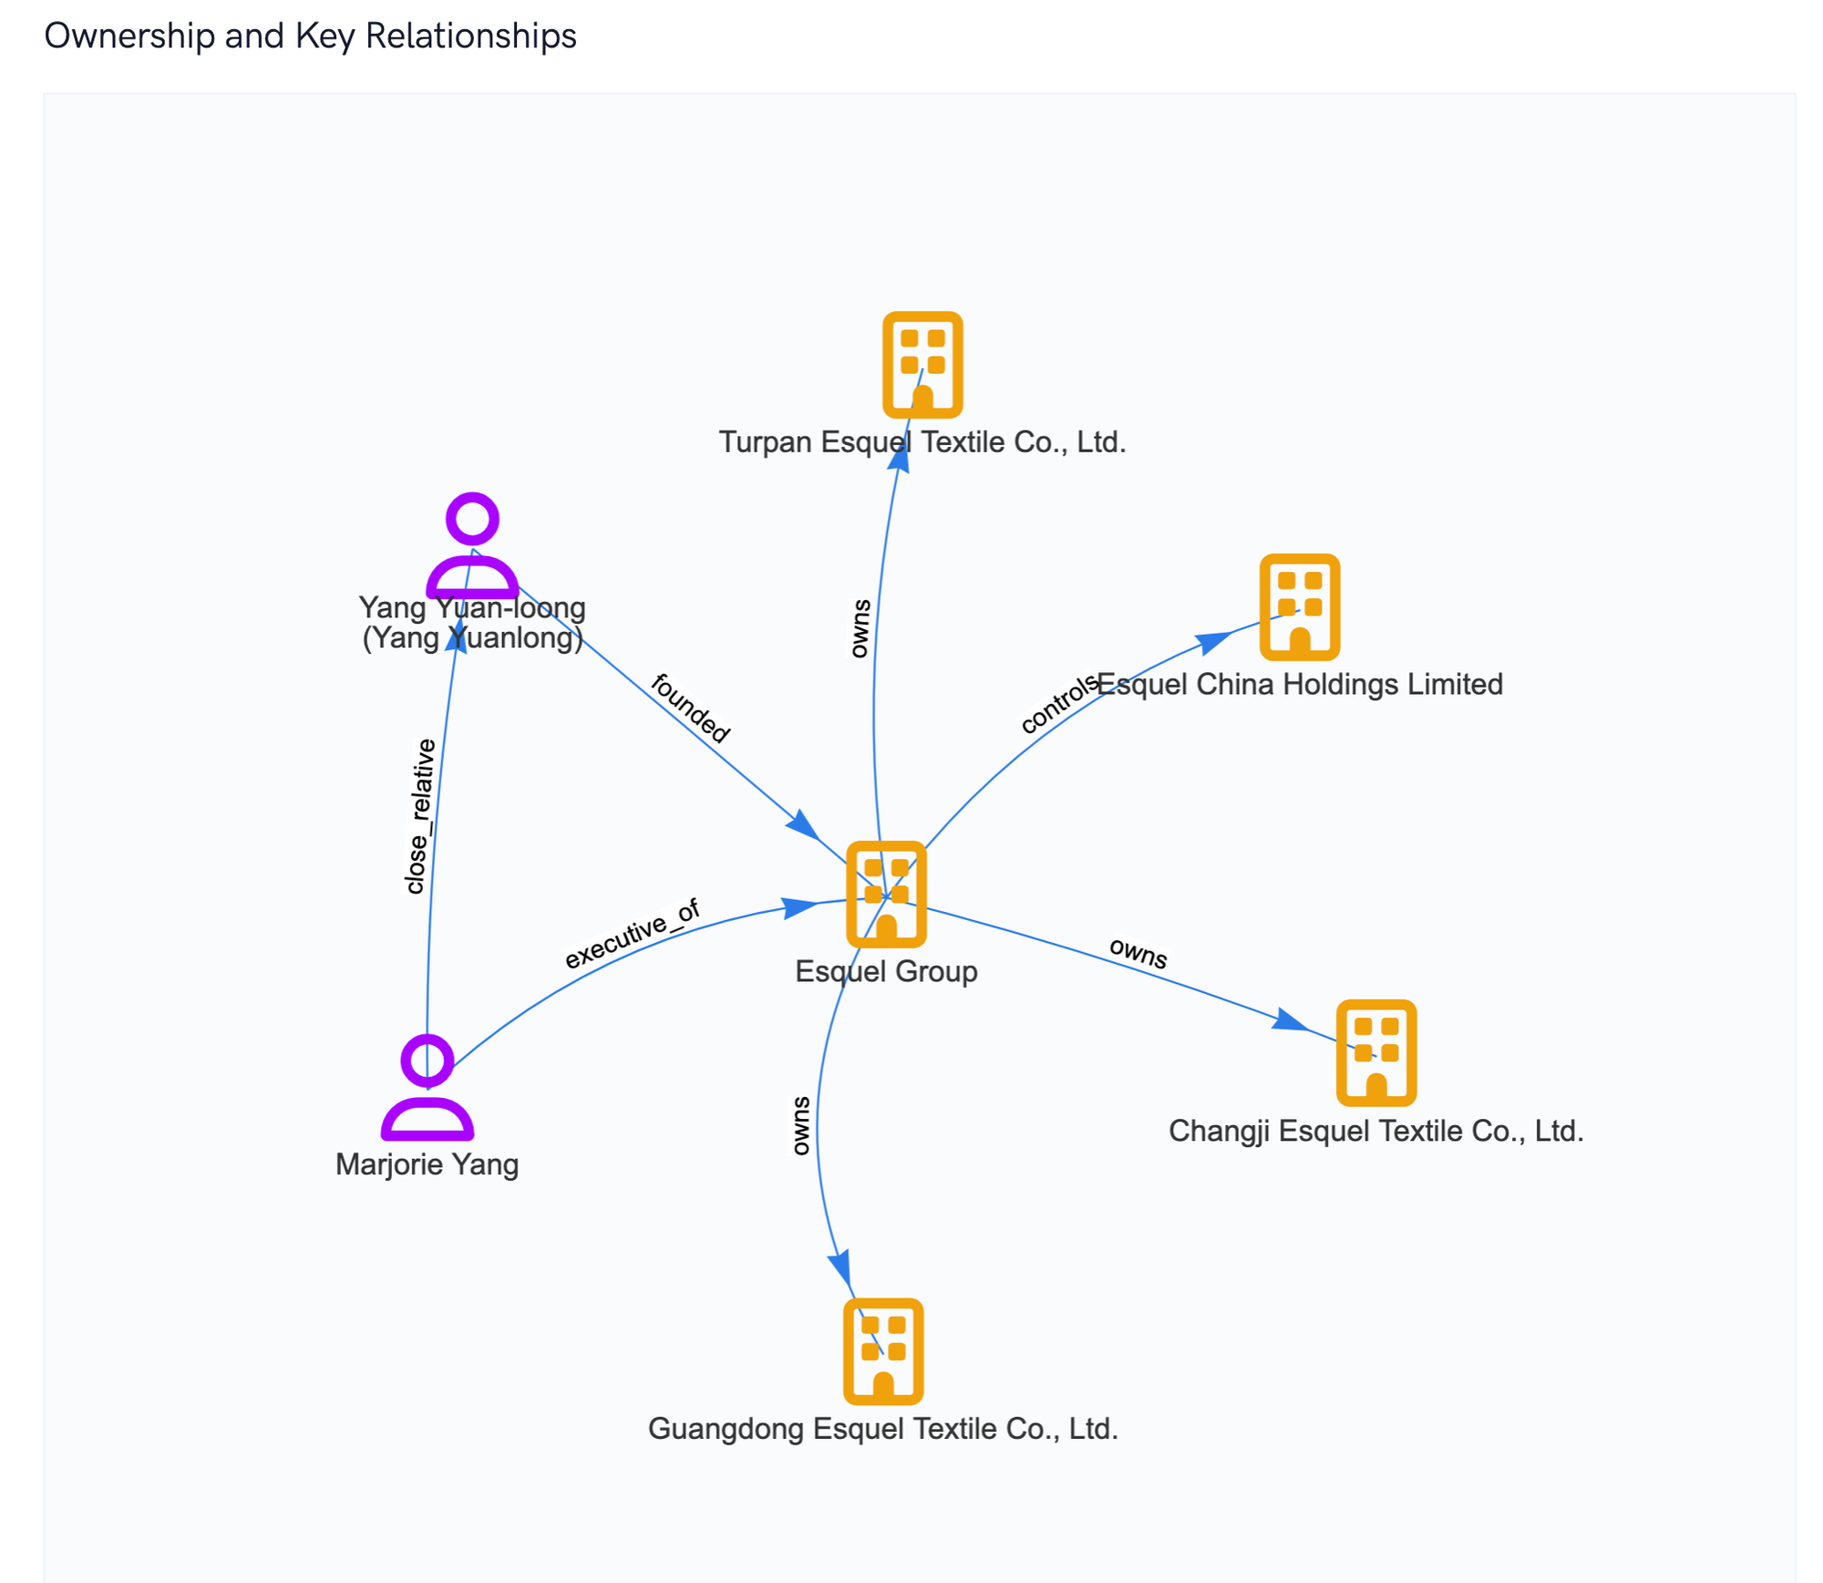Image resolution: width=1823 pixels, height=1583 pixels.
Task: Click the Yang Yuan-loong person icon
Action: point(472,545)
